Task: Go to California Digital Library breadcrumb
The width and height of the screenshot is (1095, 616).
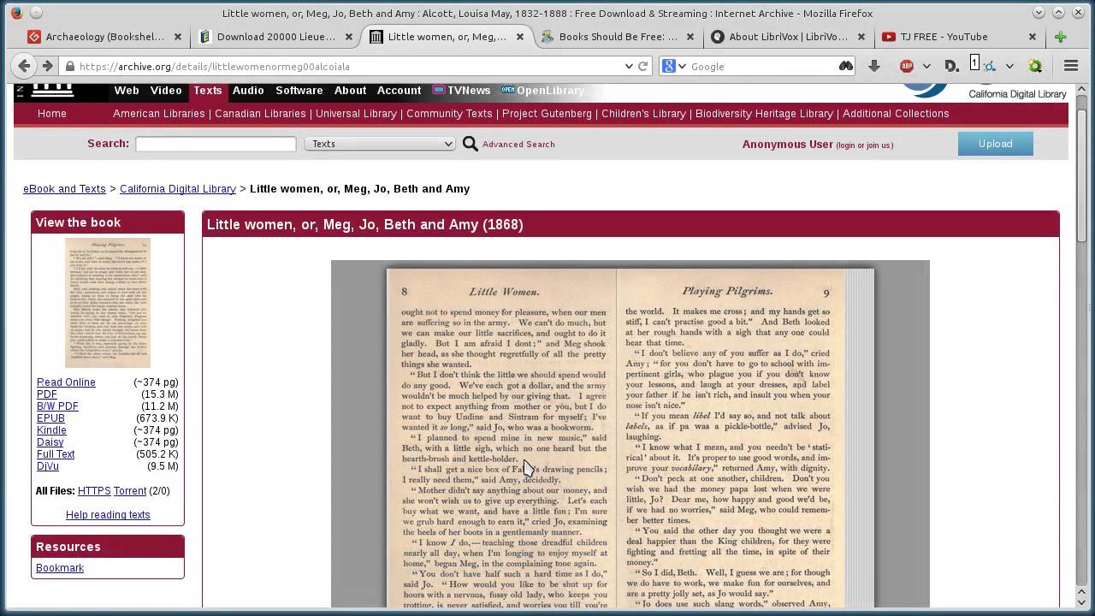Action: click(178, 189)
